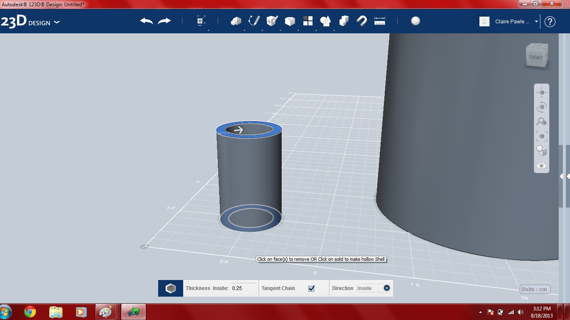Open the Transform tool
The width and height of the screenshot is (570, 320).
pos(201,21)
